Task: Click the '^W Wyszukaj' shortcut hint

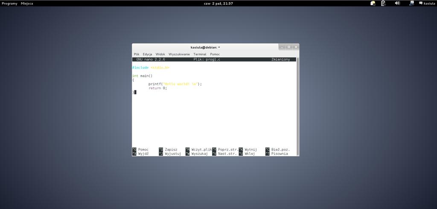Action: click(x=196, y=154)
